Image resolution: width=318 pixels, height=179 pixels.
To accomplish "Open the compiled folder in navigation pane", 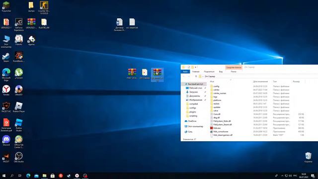I will click(194, 104).
